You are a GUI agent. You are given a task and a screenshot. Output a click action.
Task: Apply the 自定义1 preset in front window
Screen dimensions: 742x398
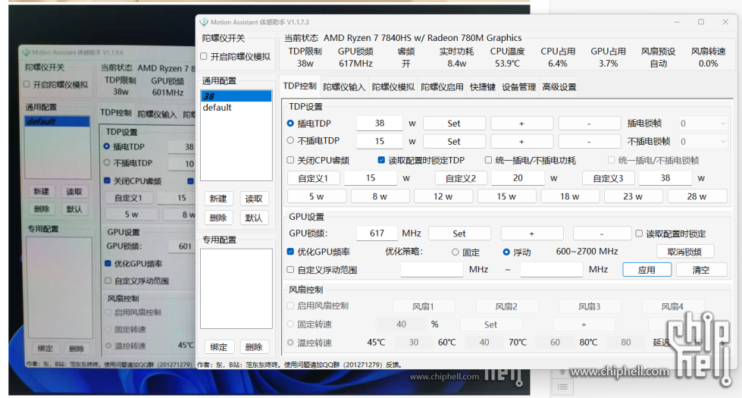(x=313, y=178)
